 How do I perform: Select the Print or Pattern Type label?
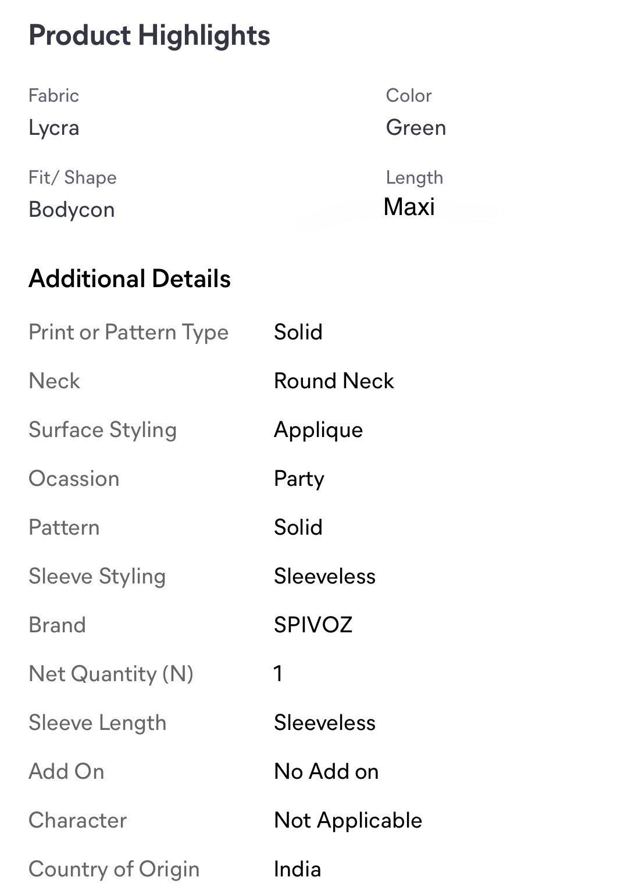129,332
